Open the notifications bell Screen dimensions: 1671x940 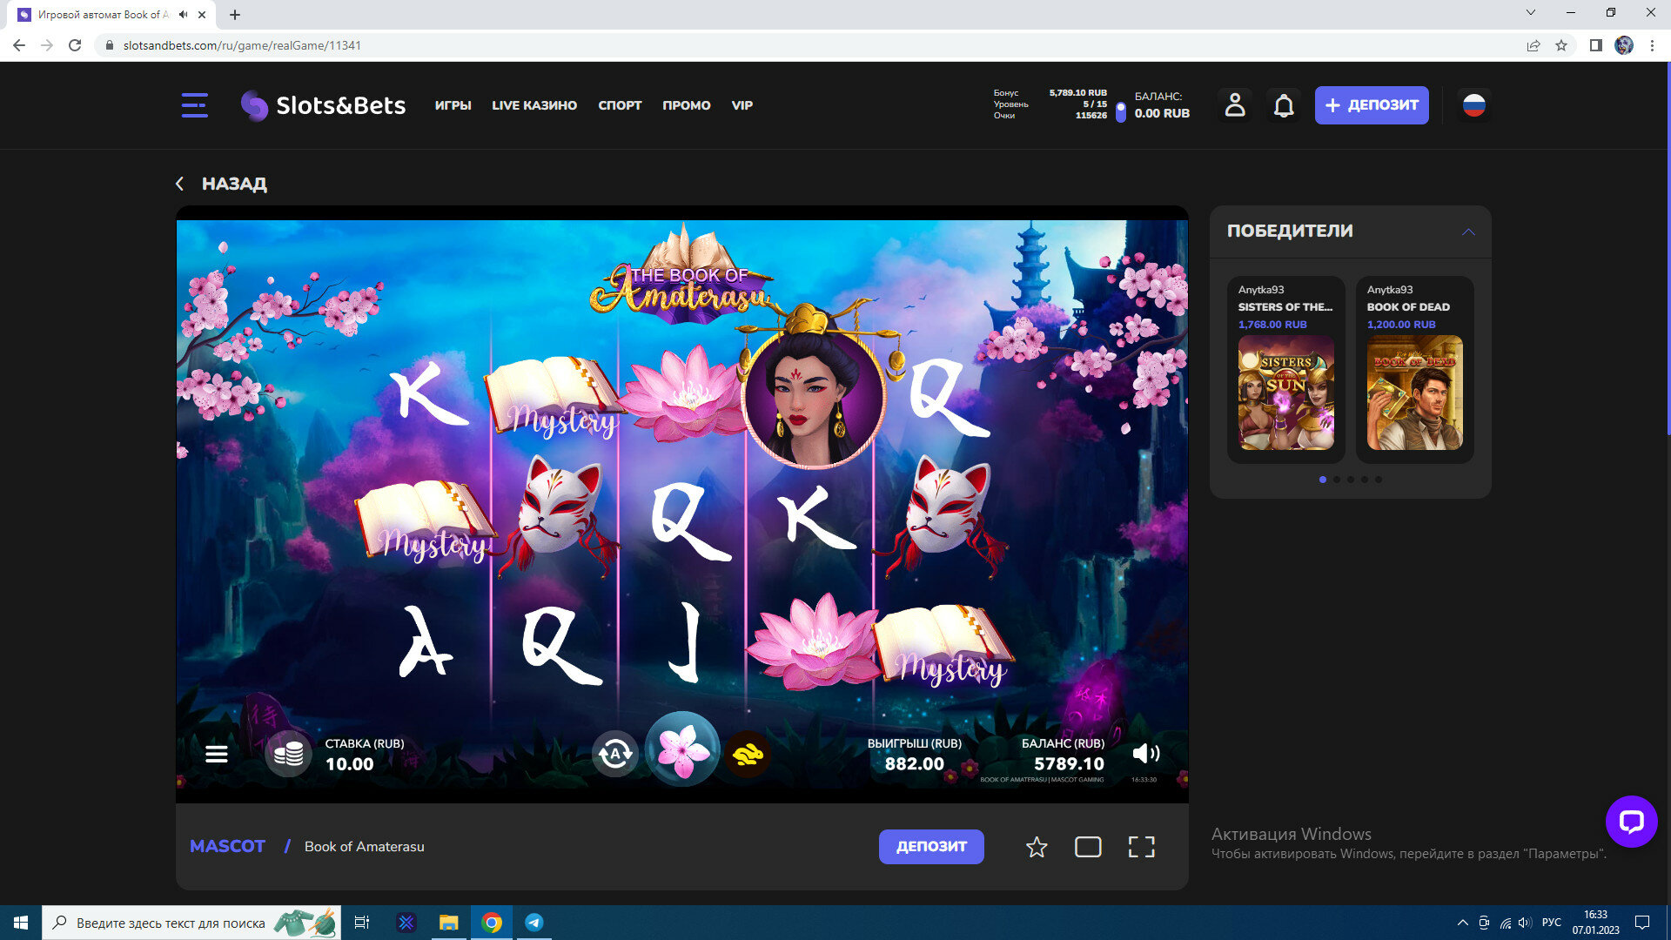1284,105
